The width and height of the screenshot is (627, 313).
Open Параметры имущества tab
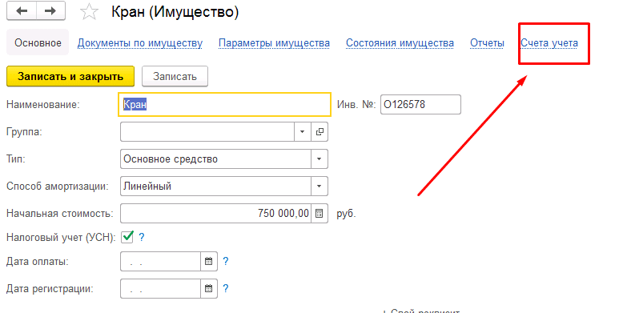[x=275, y=42]
